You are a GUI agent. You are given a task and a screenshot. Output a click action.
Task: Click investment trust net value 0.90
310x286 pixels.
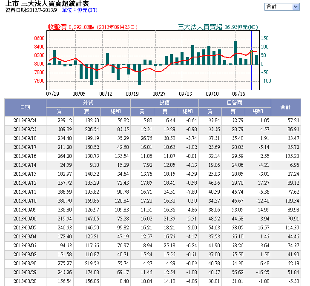(x=192, y=201)
